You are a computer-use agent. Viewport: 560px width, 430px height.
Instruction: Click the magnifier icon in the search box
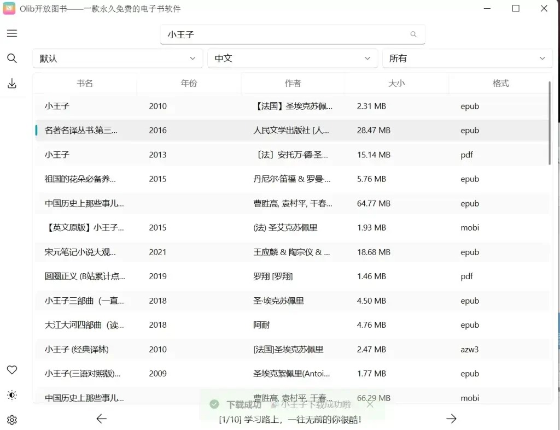tap(413, 34)
